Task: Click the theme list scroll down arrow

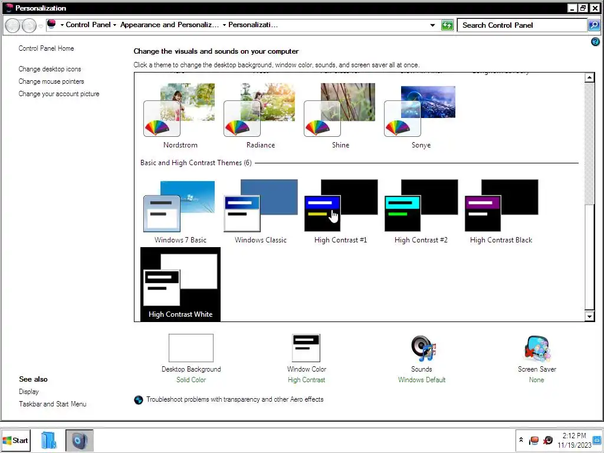Action: [x=589, y=316]
